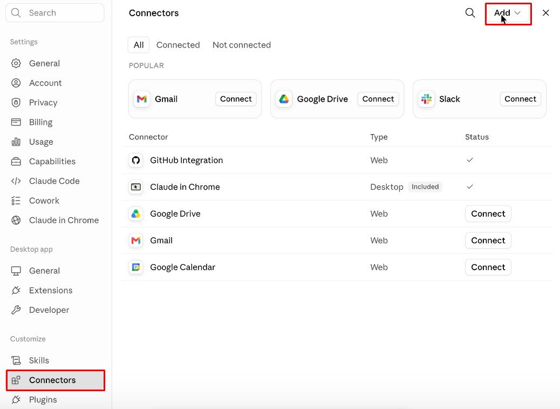The image size is (560, 409).
Task: Open Extensions settings
Action: 55,291
